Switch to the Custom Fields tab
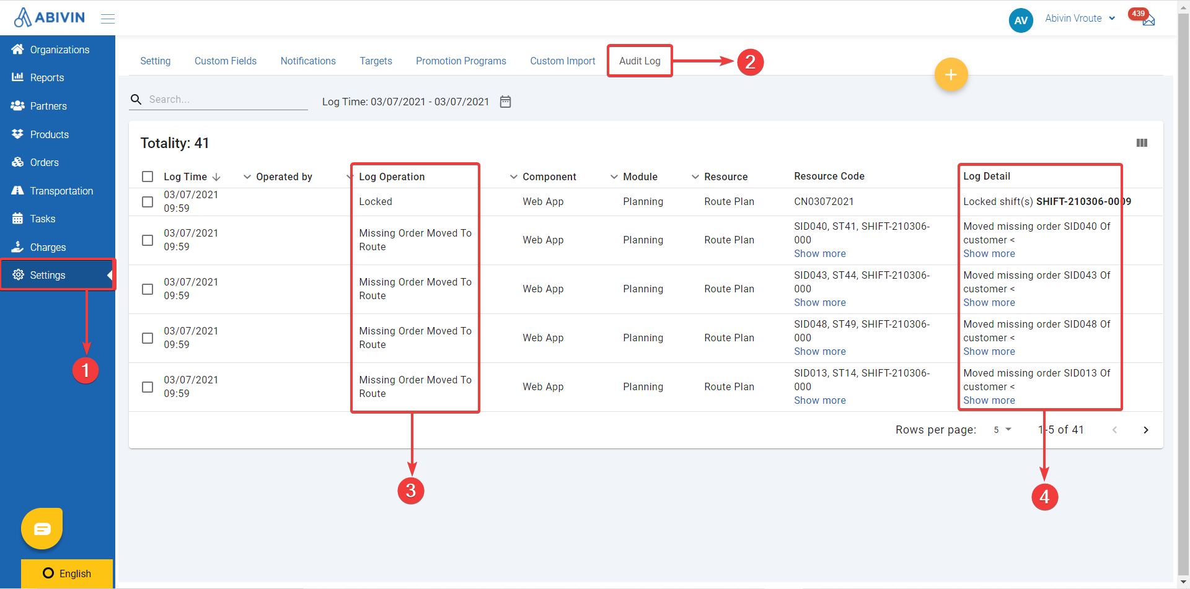 coord(226,61)
